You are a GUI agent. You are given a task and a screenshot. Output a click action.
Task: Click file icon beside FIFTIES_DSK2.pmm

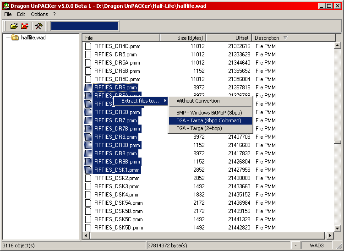tap(88, 178)
